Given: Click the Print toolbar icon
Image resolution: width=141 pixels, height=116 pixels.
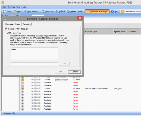Looking at the screenshot, I should point(15,11).
